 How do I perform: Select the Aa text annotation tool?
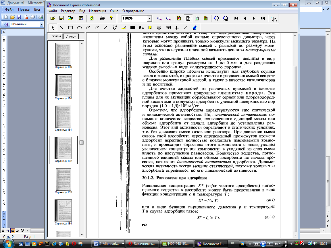pyautogui.click(x=141, y=28)
